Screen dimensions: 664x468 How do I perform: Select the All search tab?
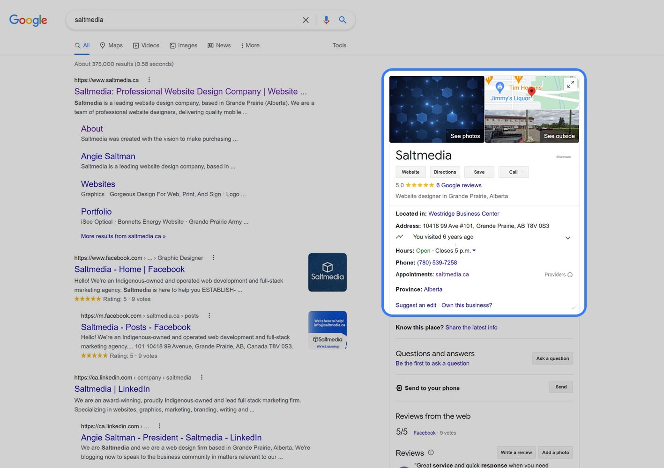82,45
